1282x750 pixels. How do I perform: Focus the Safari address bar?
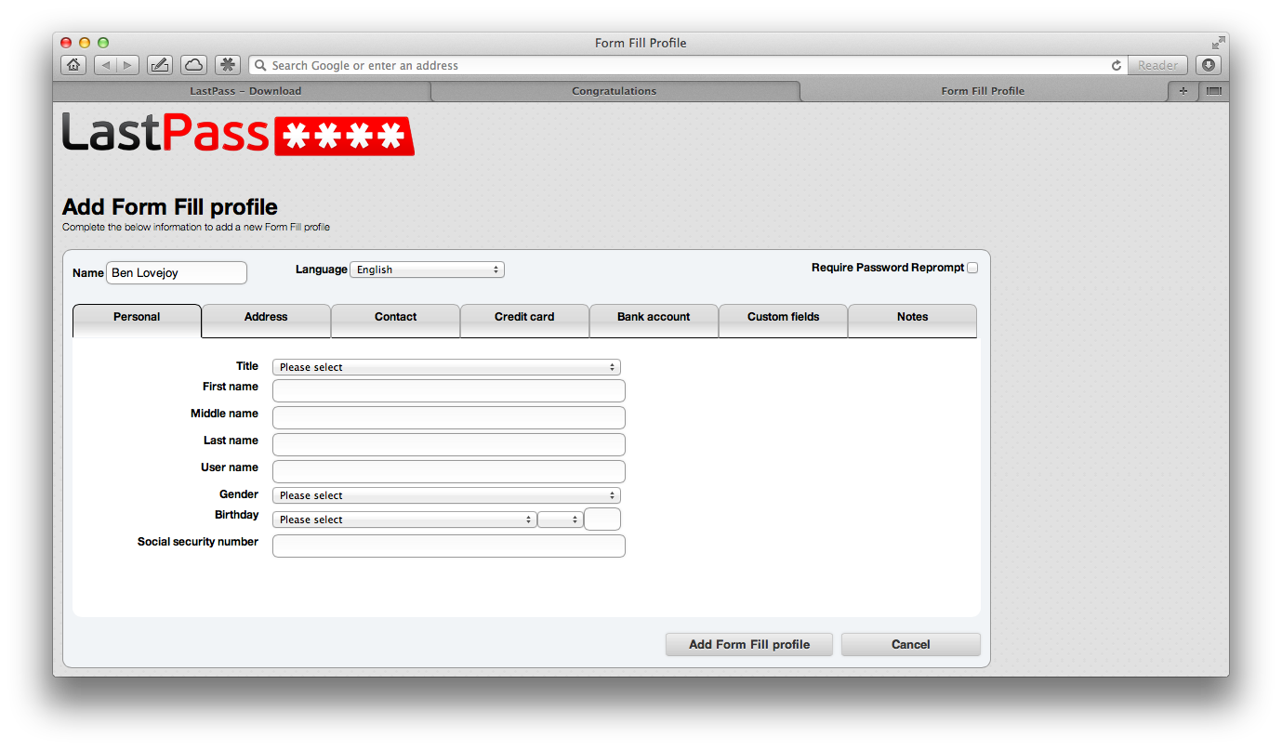click(x=688, y=65)
